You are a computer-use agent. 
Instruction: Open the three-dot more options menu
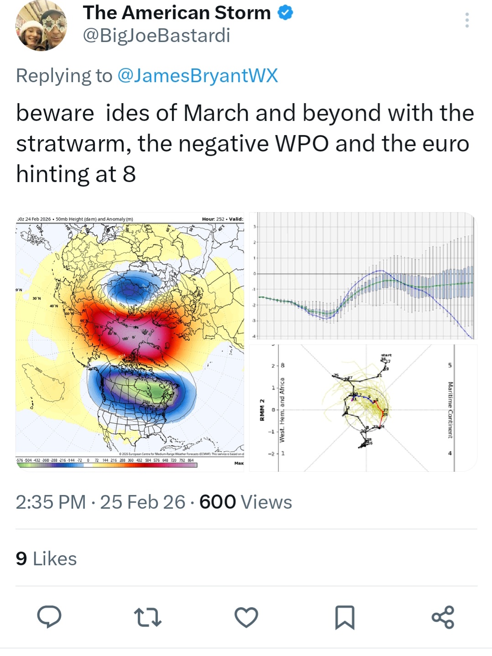coord(467,21)
